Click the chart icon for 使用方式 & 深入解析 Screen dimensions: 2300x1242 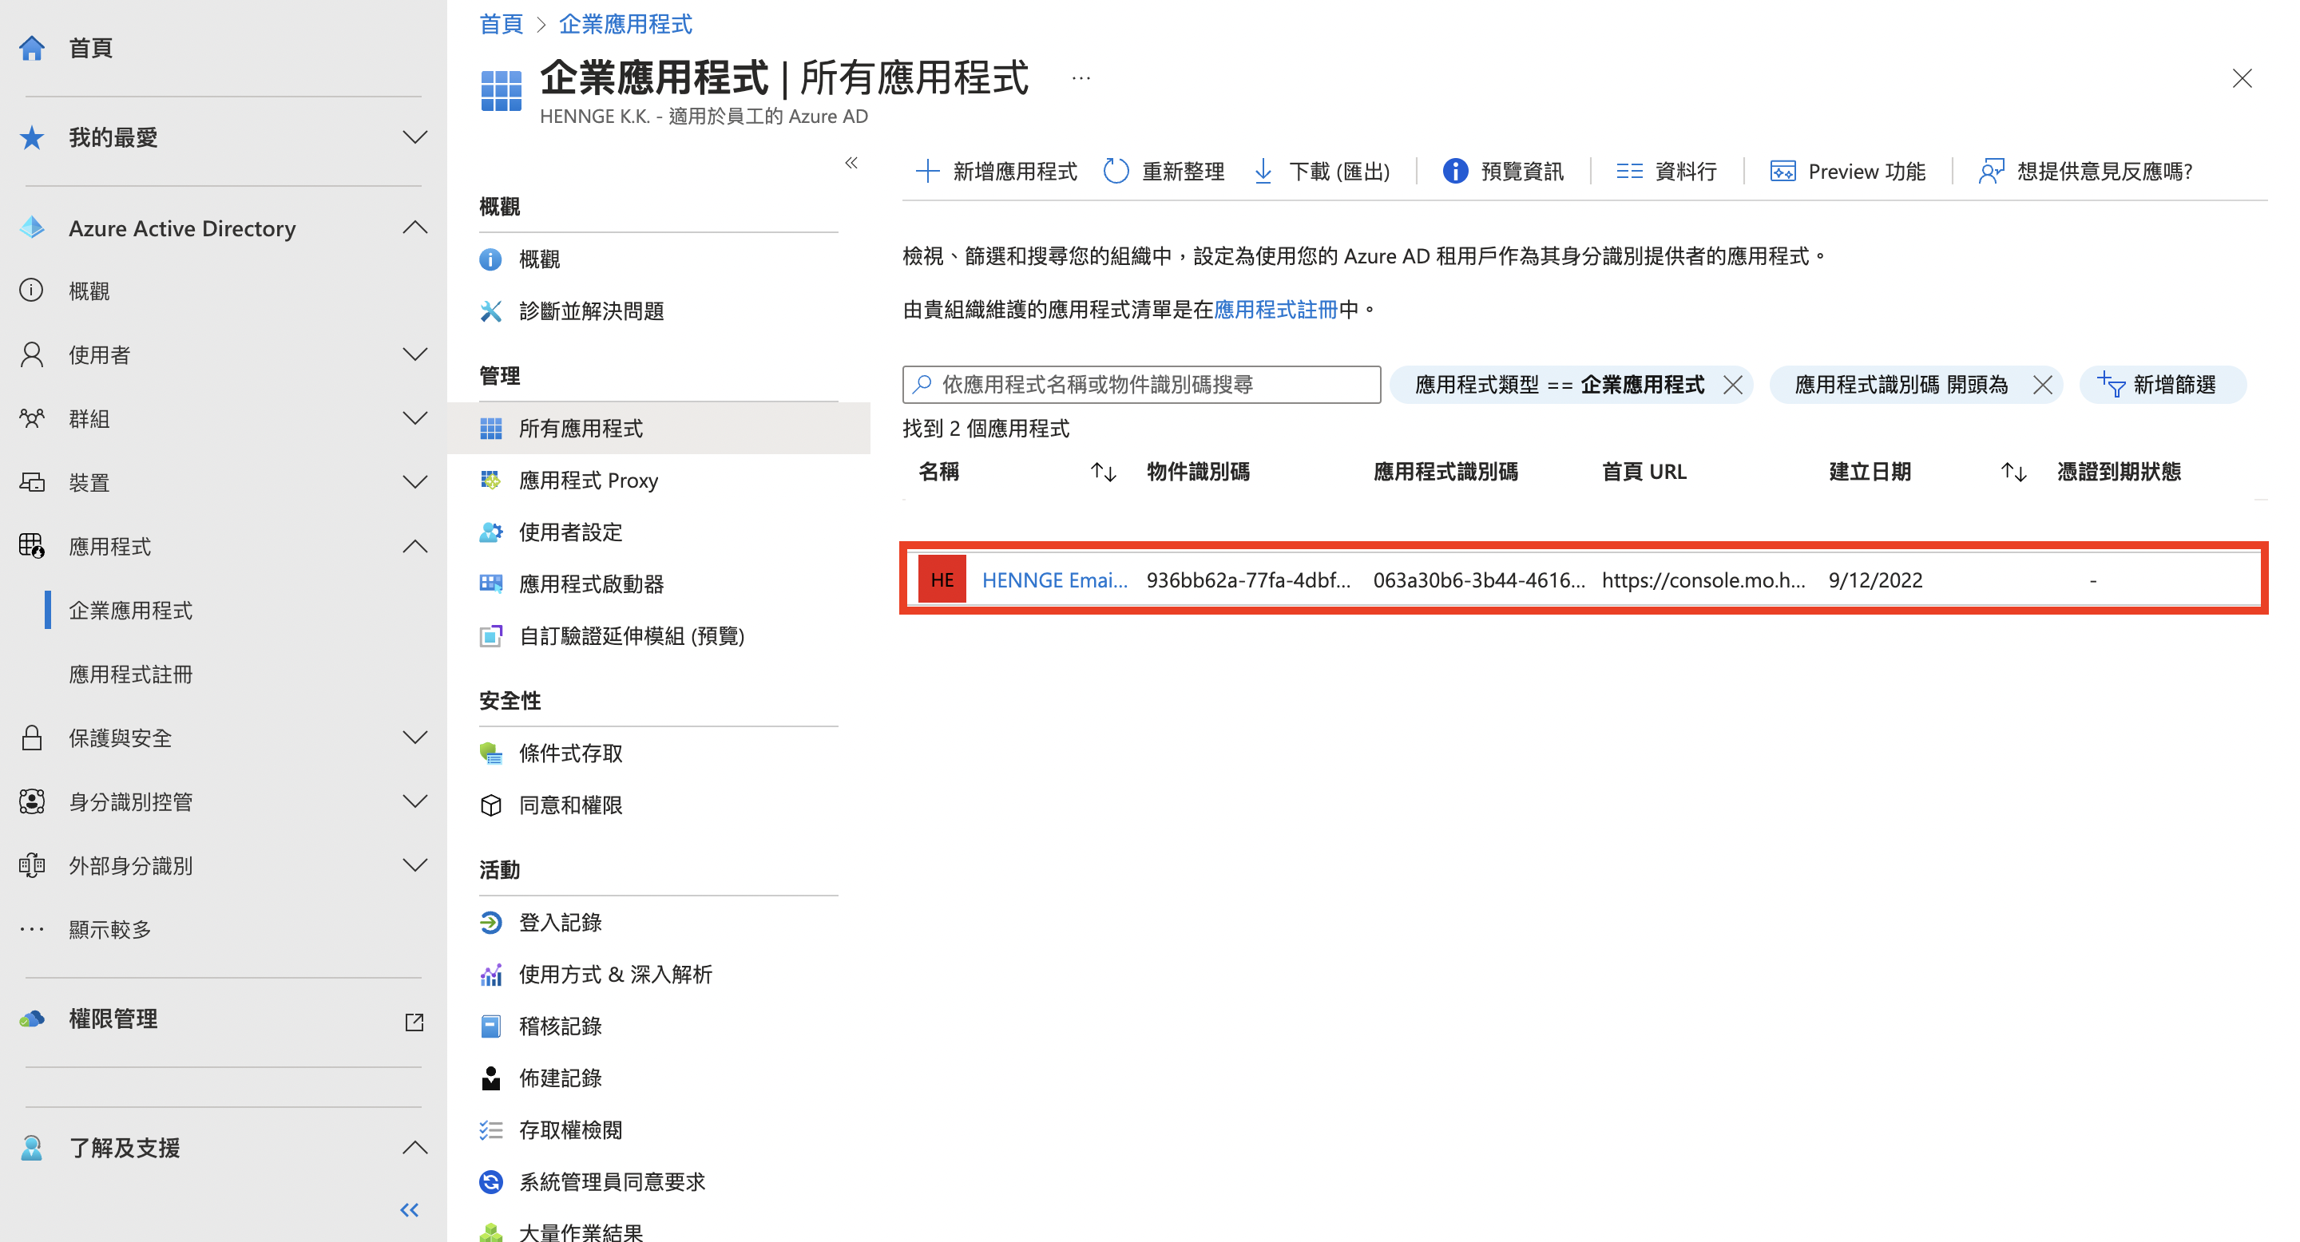(x=490, y=975)
